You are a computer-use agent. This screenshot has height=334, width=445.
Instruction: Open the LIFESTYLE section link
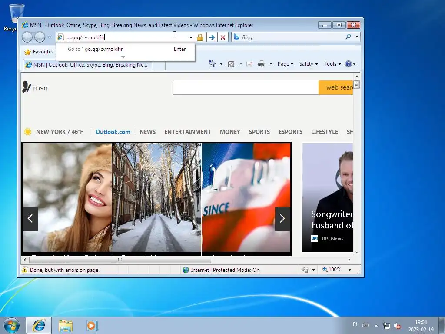tap(325, 132)
